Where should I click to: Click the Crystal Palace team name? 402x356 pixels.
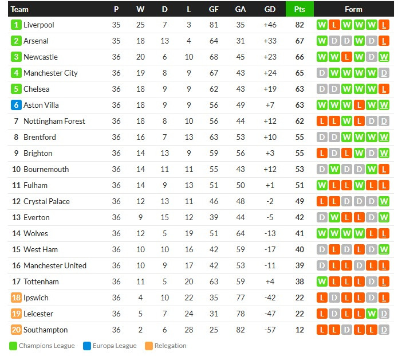pyautogui.click(x=46, y=201)
